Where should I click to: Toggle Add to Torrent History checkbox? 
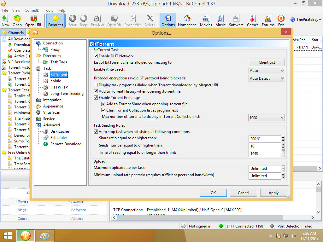[96, 91]
